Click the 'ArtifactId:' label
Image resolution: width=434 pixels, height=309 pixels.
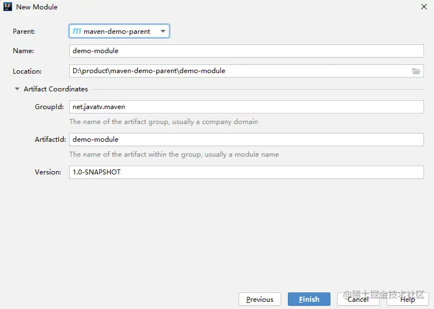50,140
